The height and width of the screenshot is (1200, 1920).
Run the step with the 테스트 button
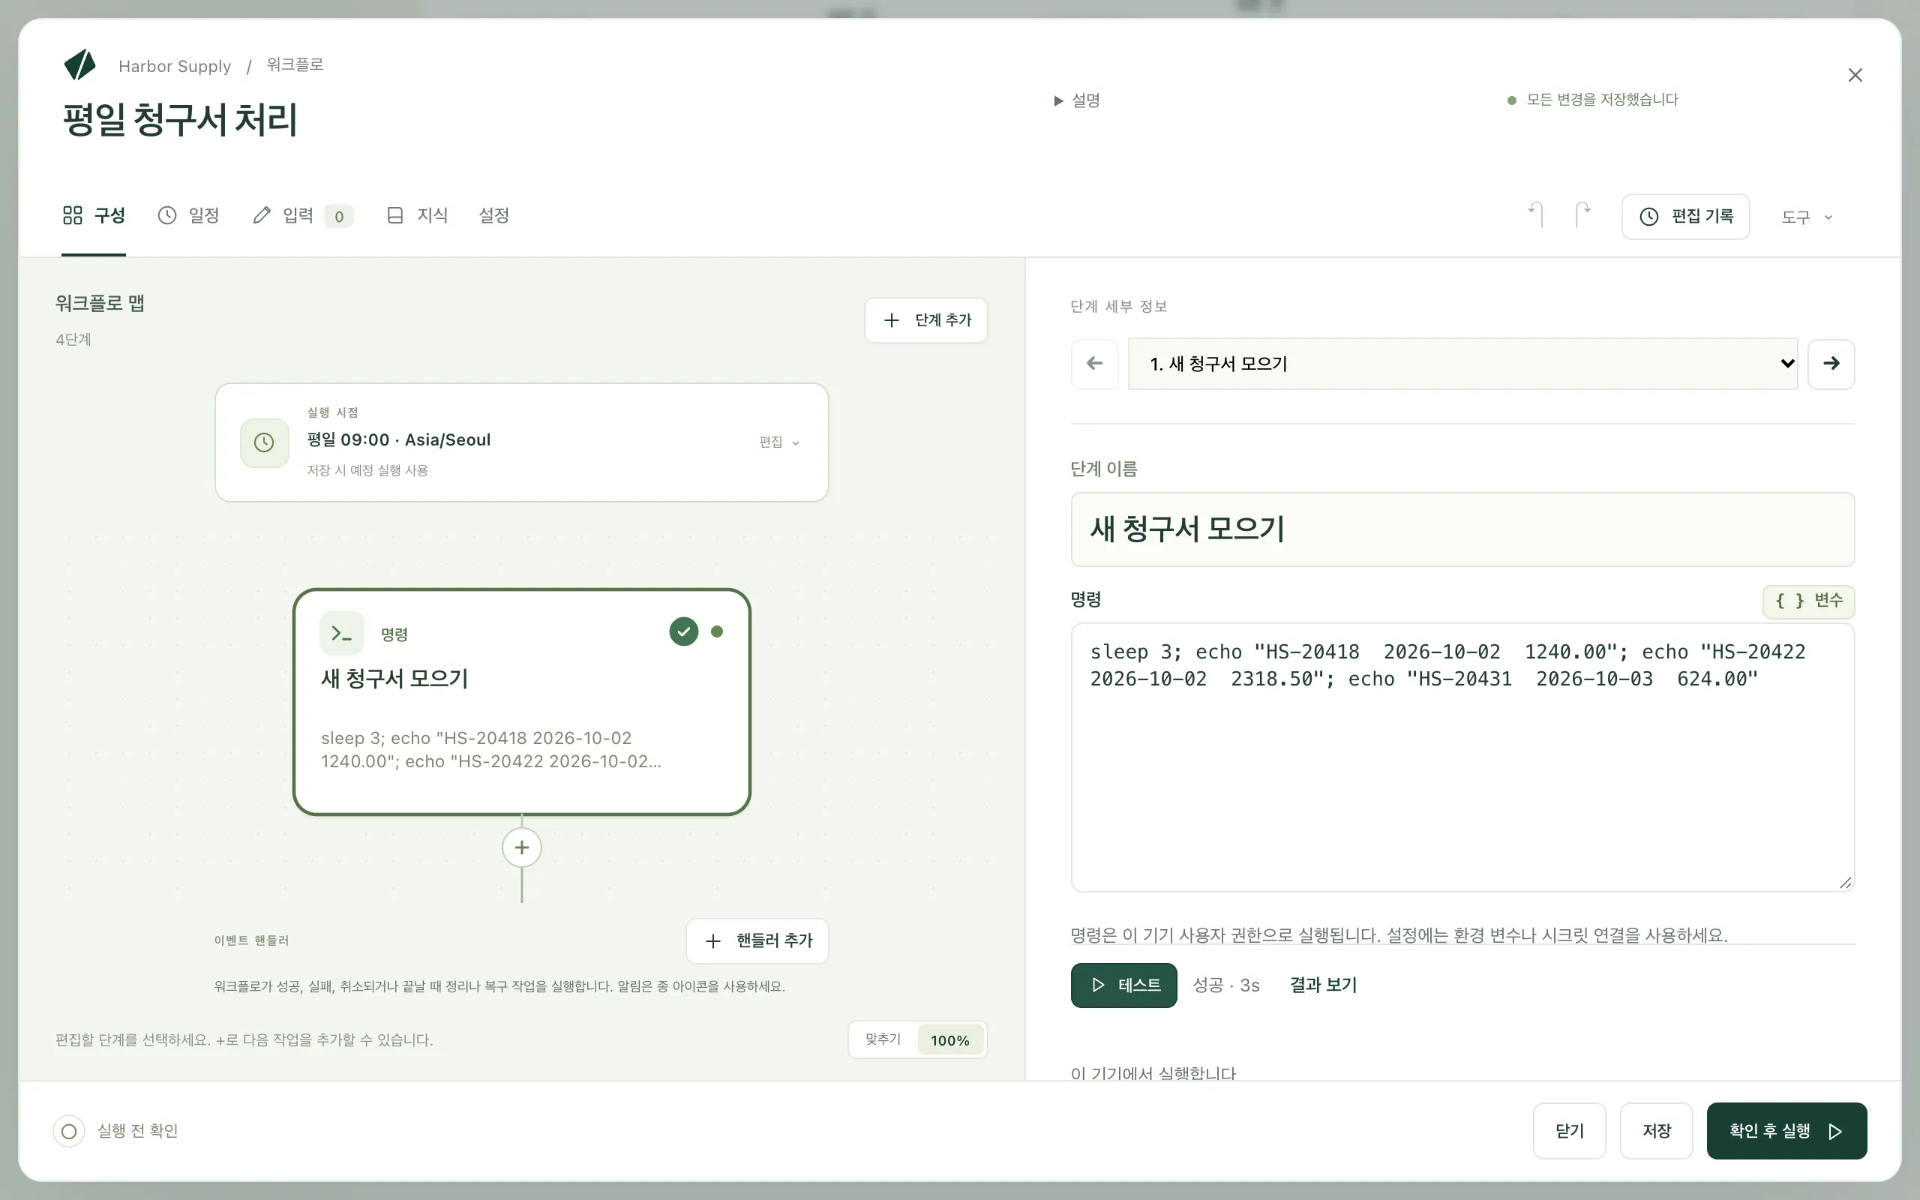1123,985
